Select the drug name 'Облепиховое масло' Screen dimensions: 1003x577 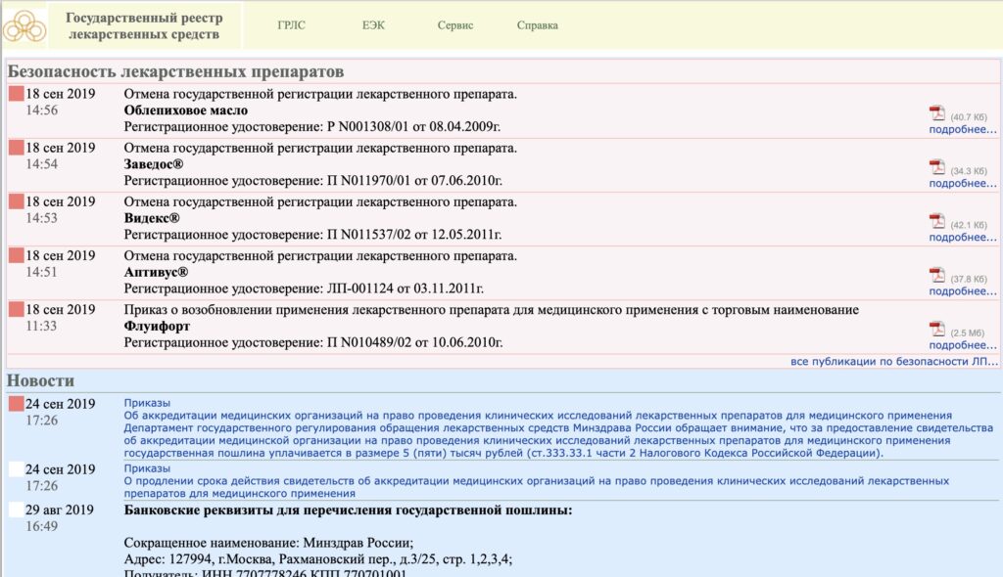[x=185, y=111]
